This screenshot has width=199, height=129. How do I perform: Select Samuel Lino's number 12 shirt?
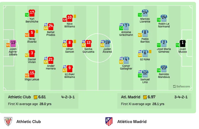click(145, 74)
